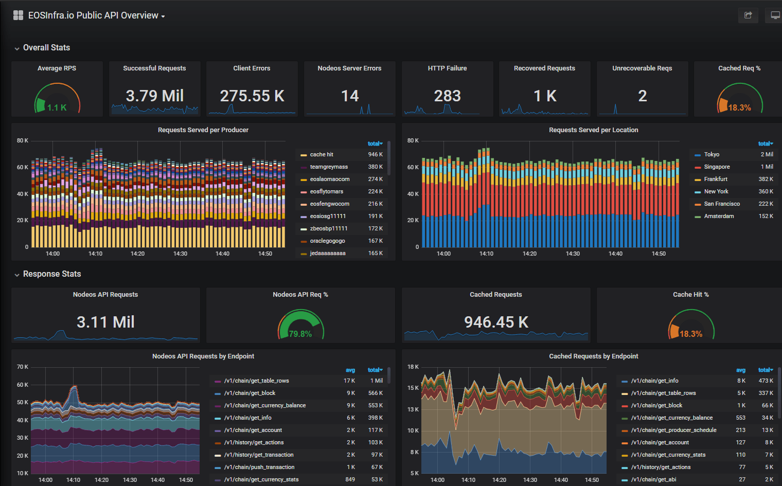Click the share dashboard icon
782x486 pixels.
748,15
